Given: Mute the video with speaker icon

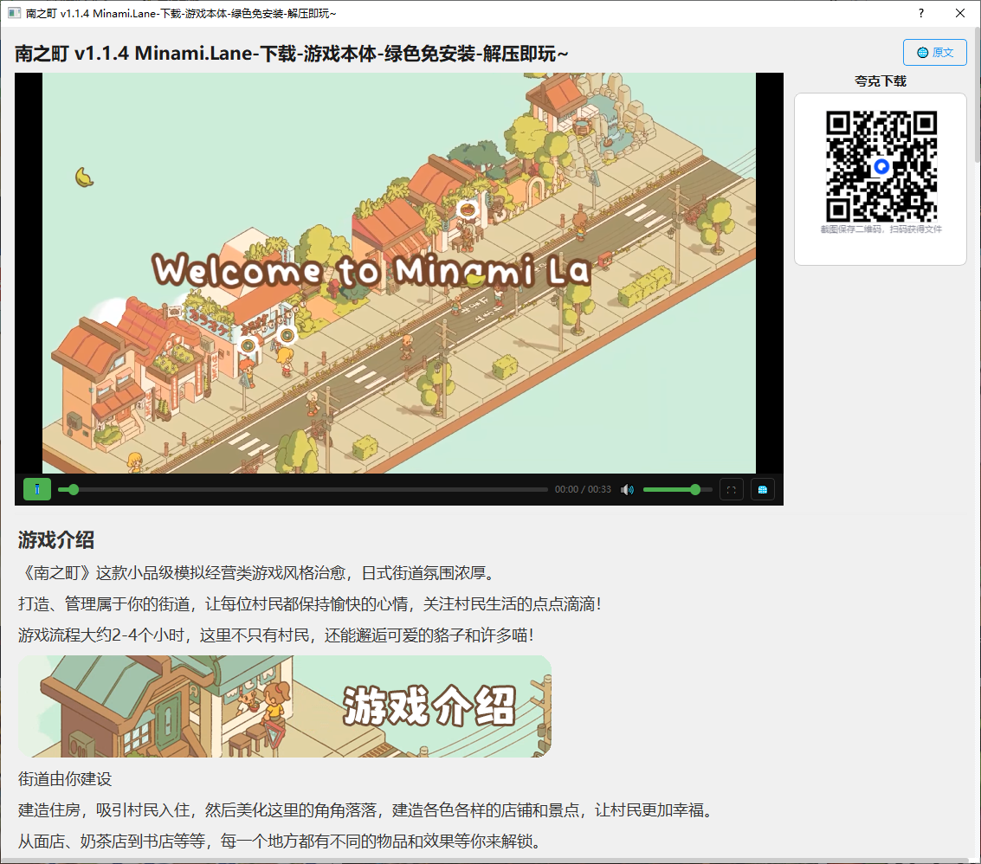Looking at the screenshot, I should point(628,489).
